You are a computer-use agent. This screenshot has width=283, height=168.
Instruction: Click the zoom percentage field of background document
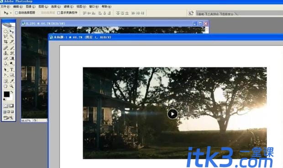point(26,121)
